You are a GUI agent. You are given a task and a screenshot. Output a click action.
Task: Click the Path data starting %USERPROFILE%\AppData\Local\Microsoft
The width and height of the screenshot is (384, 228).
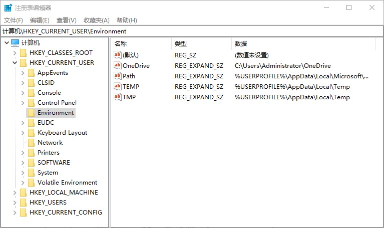(x=301, y=76)
